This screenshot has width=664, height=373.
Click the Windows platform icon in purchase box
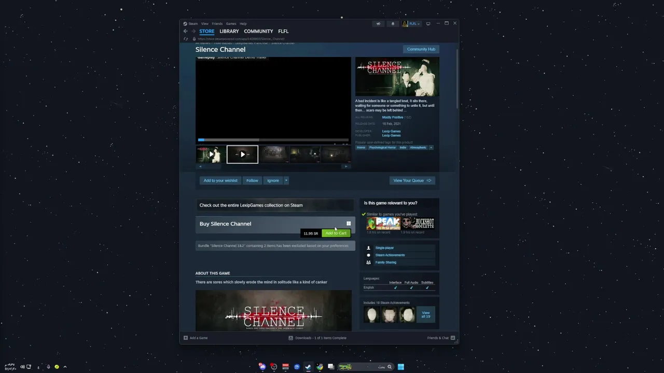point(349,224)
